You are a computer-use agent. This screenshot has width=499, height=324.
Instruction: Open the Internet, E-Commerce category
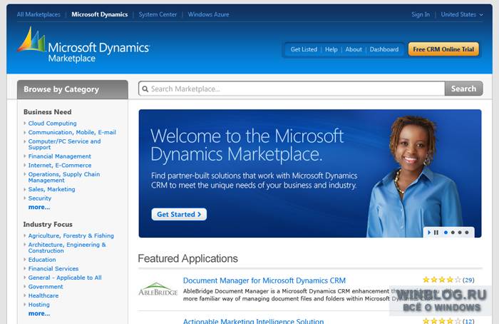coord(60,166)
